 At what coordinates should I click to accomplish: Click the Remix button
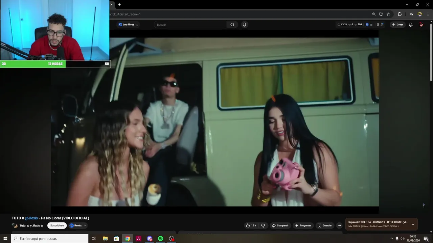coord(76,225)
